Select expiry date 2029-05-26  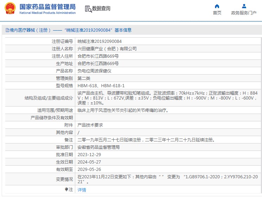tap(89, 170)
